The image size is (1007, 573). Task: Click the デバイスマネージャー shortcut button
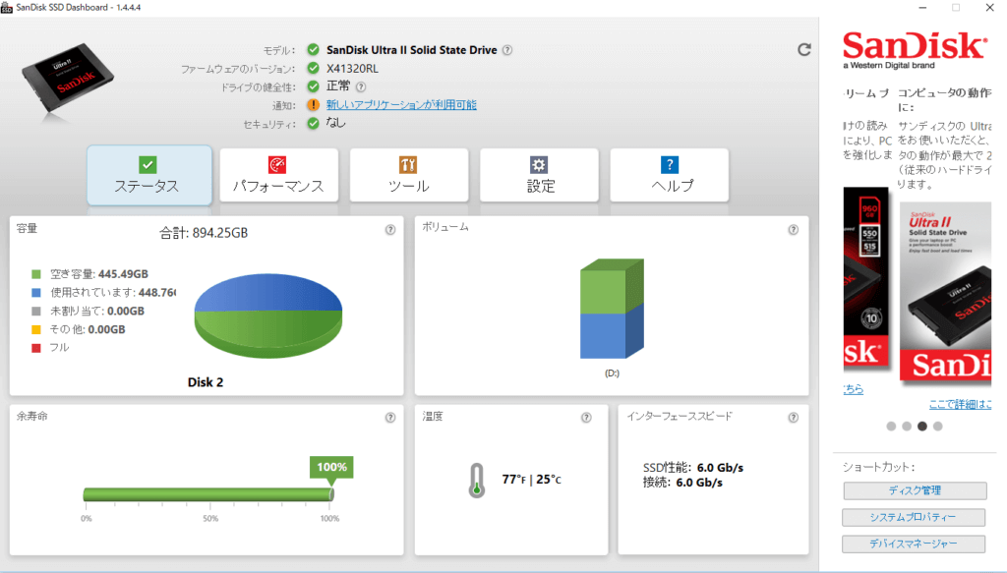tap(914, 544)
